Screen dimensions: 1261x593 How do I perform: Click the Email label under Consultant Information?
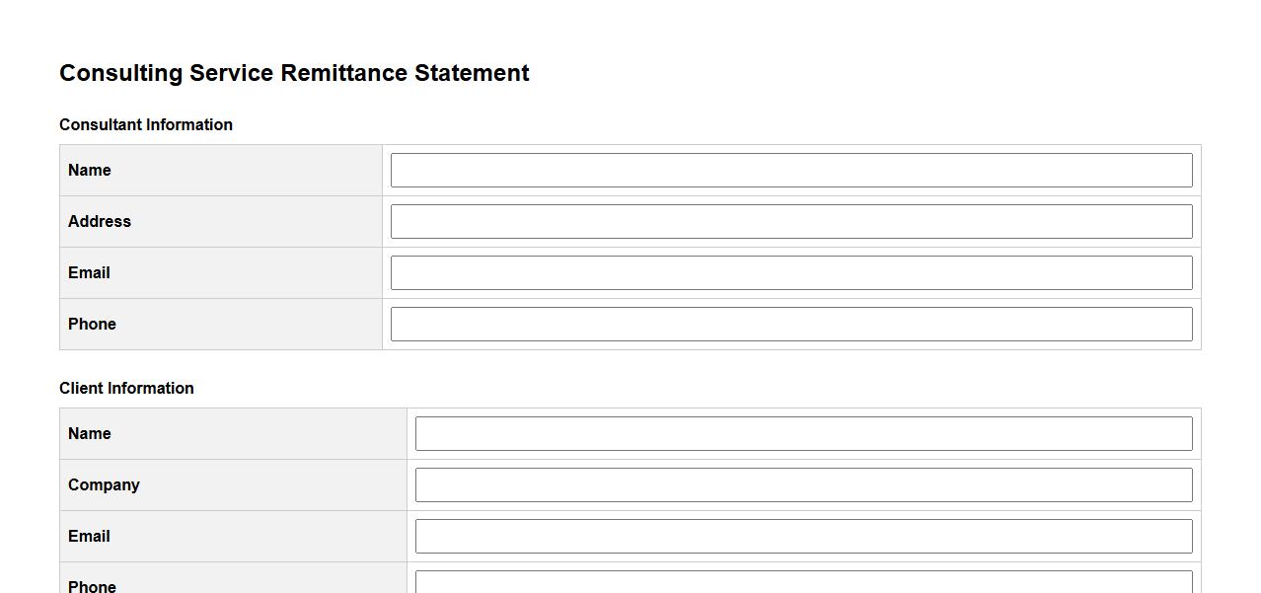pos(89,272)
